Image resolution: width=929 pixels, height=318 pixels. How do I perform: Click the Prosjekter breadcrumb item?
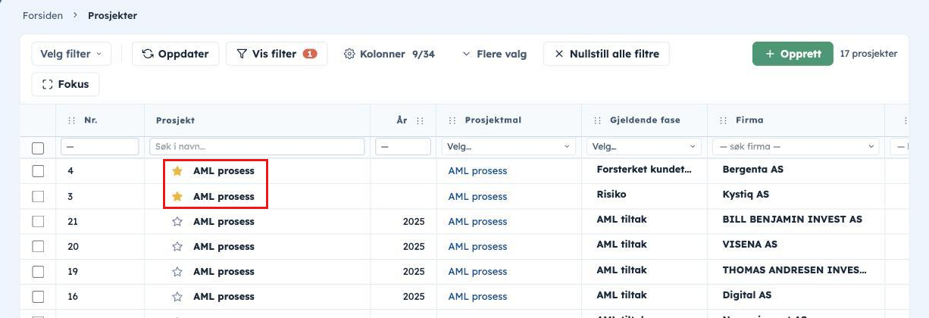[112, 15]
